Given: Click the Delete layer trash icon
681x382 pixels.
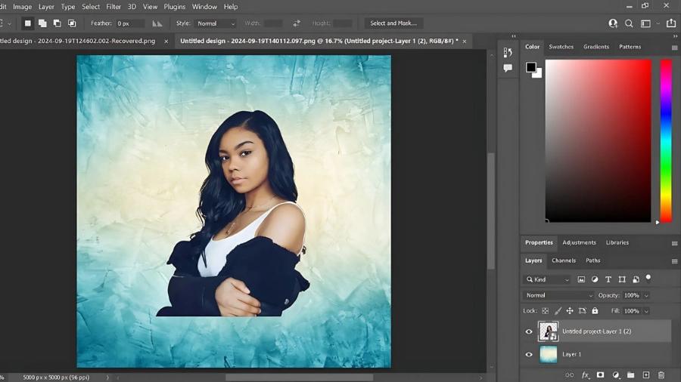Looking at the screenshot, I should pyautogui.click(x=661, y=375).
